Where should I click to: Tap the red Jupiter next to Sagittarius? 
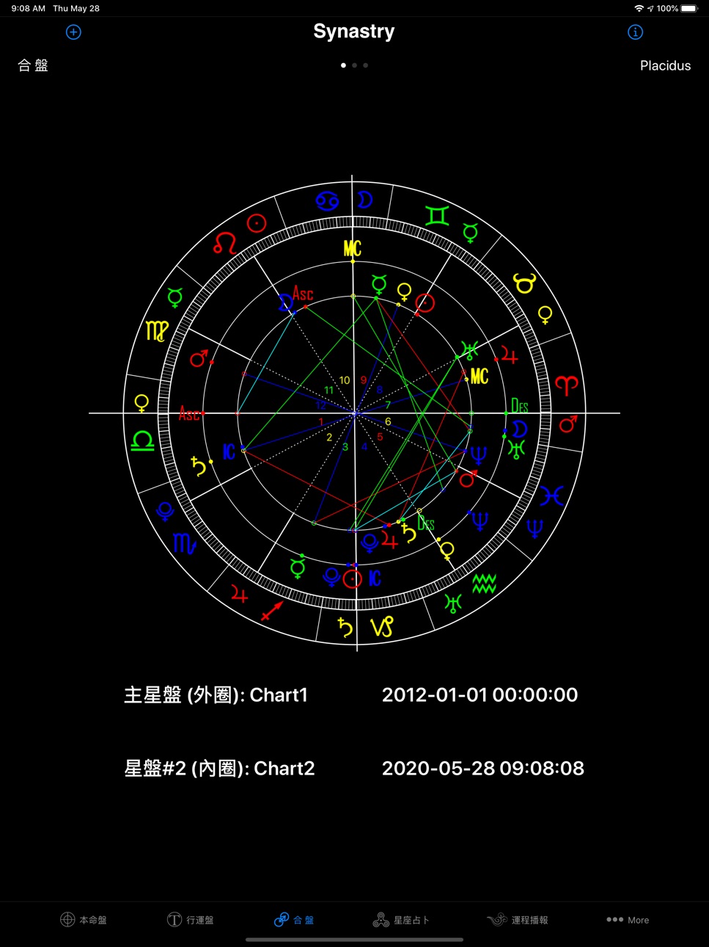pos(239,593)
